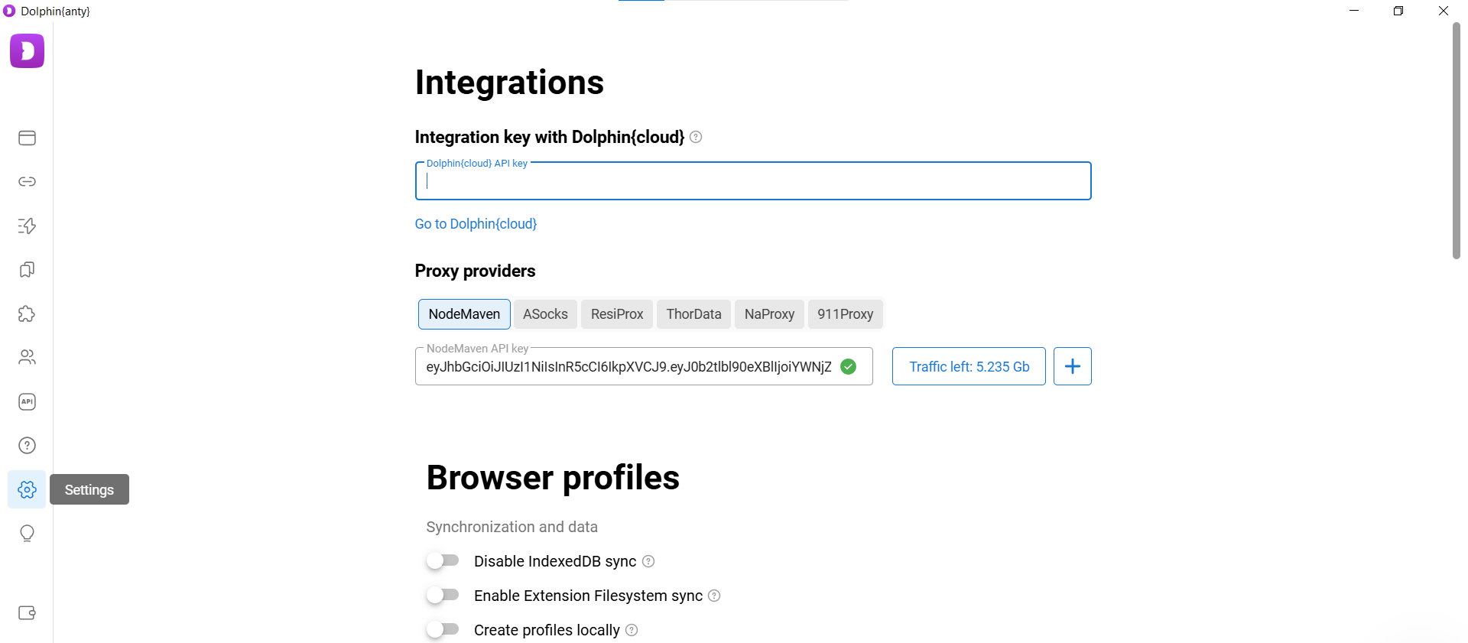Switch to the ThorData provider tab
The image size is (1468, 643).
[693, 314]
